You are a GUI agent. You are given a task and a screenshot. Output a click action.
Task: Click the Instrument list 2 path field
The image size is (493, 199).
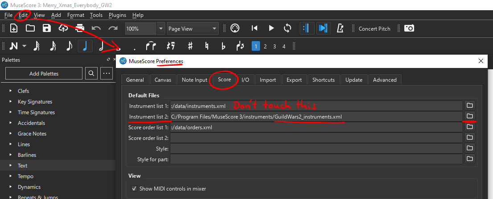pyautogui.click(x=316, y=116)
